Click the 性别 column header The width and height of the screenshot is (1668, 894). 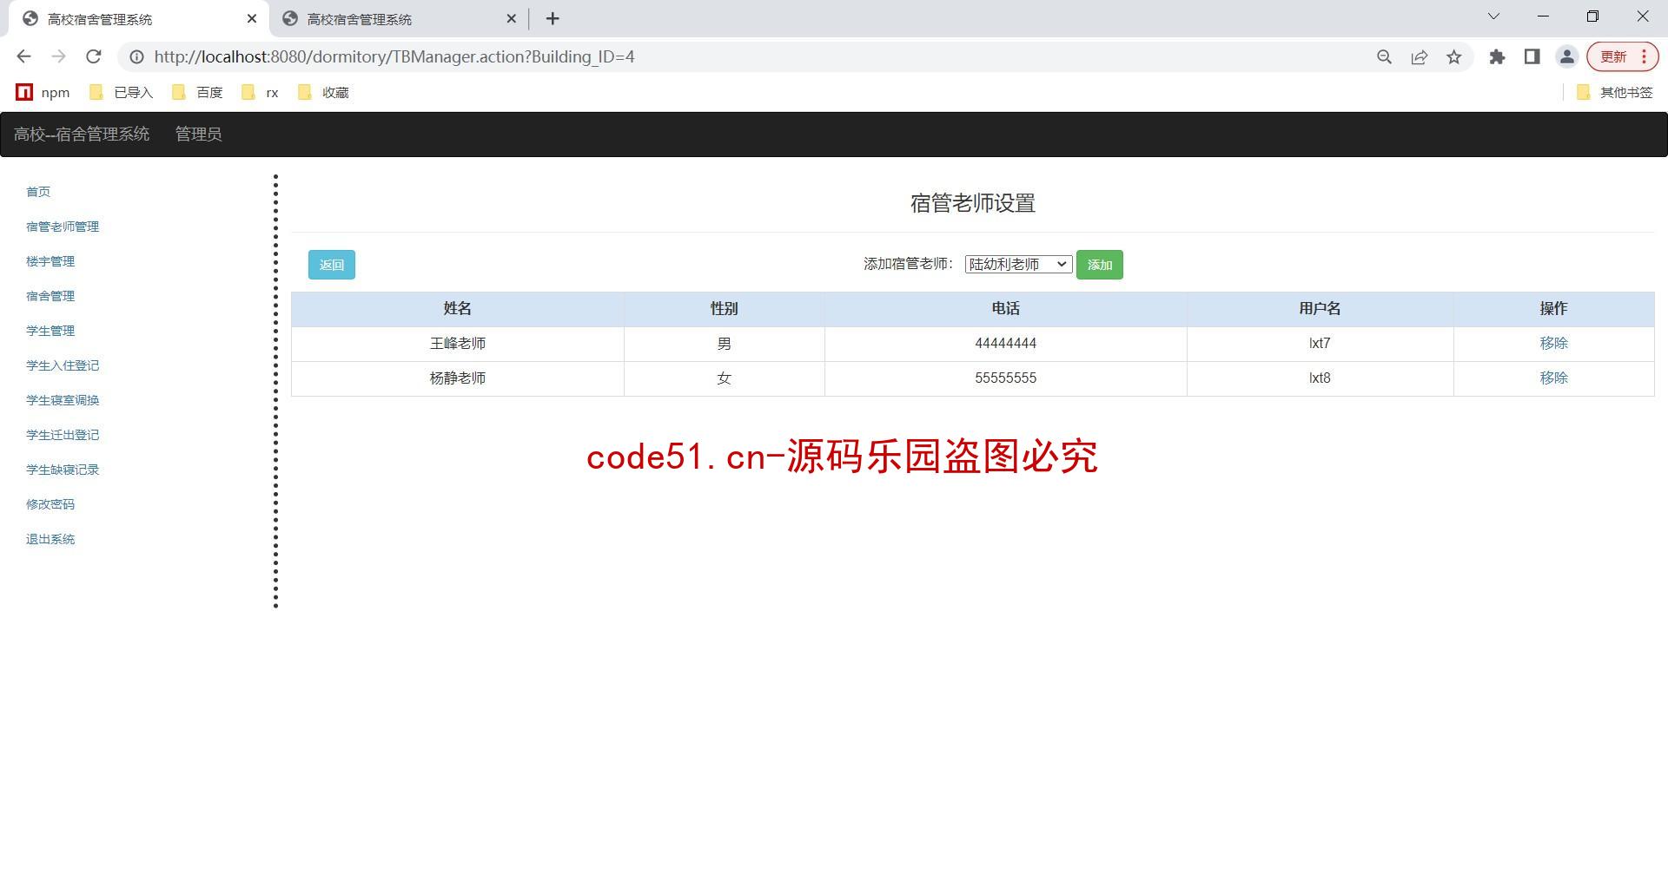pyautogui.click(x=725, y=309)
